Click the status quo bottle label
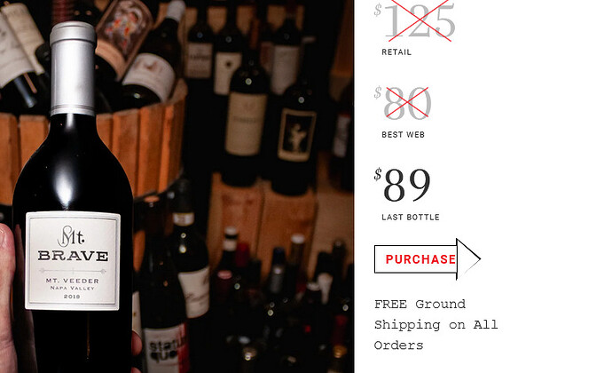Image resolution: width=612 pixels, height=373 pixels. [166, 348]
